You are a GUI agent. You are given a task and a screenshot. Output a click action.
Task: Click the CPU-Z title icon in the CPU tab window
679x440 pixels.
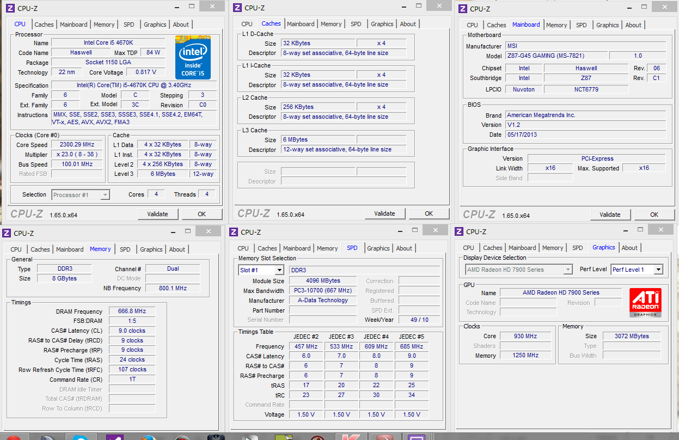coord(10,8)
